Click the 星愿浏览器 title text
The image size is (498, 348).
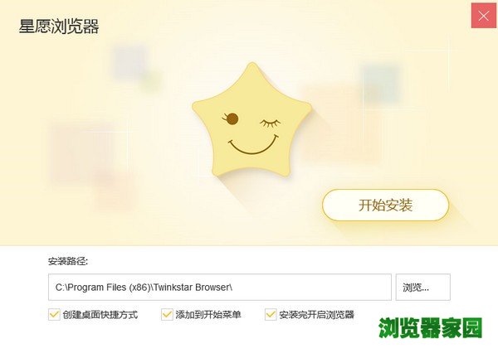59,27
